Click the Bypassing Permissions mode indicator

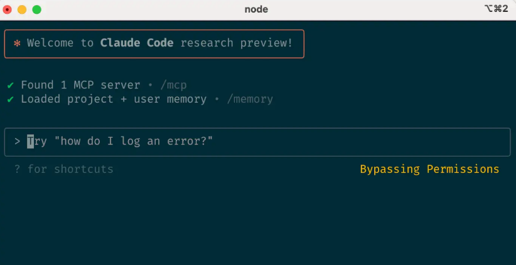(x=429, y=169)
